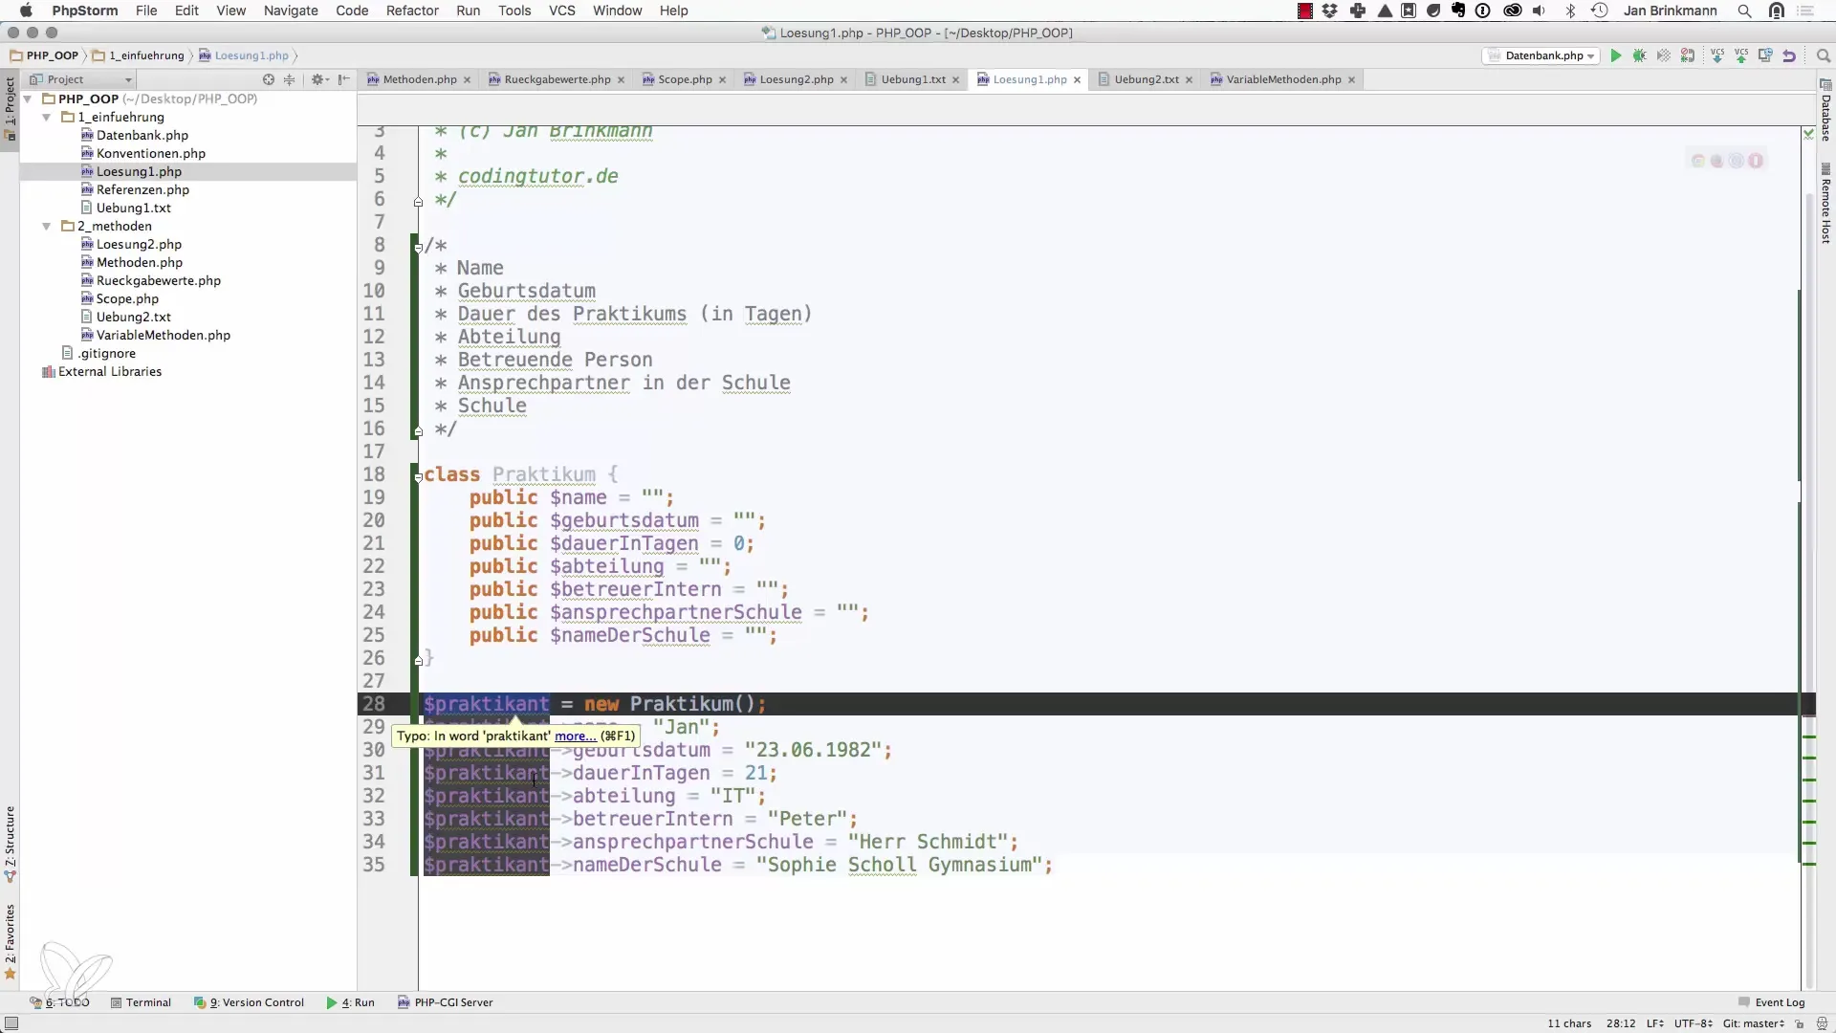Close the VariableMethoden.php tab
1836x1033 pixels.
tap(1351, 80)
